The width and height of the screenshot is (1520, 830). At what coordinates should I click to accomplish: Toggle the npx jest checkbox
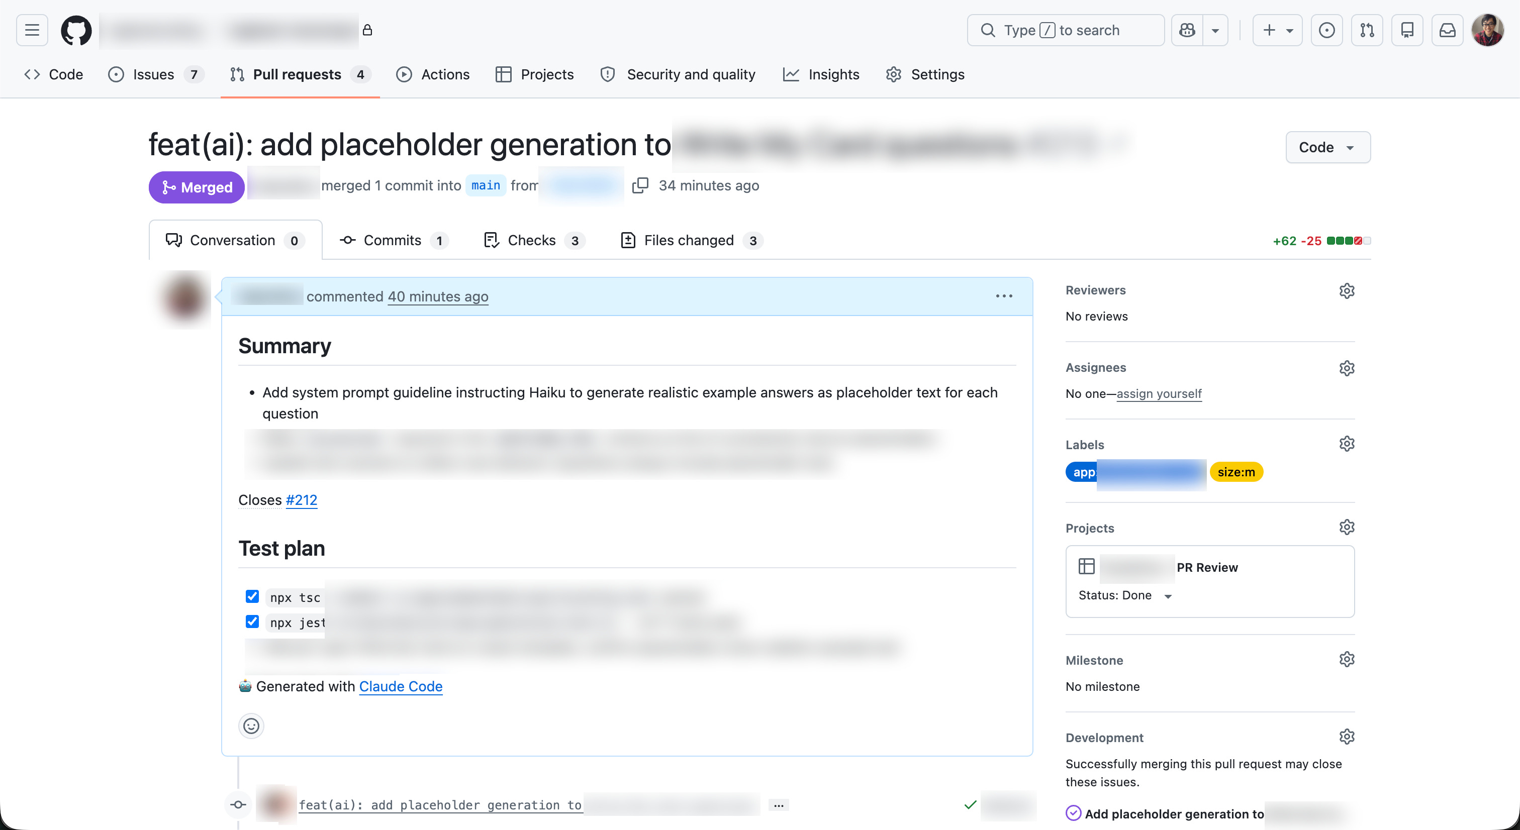252,622
